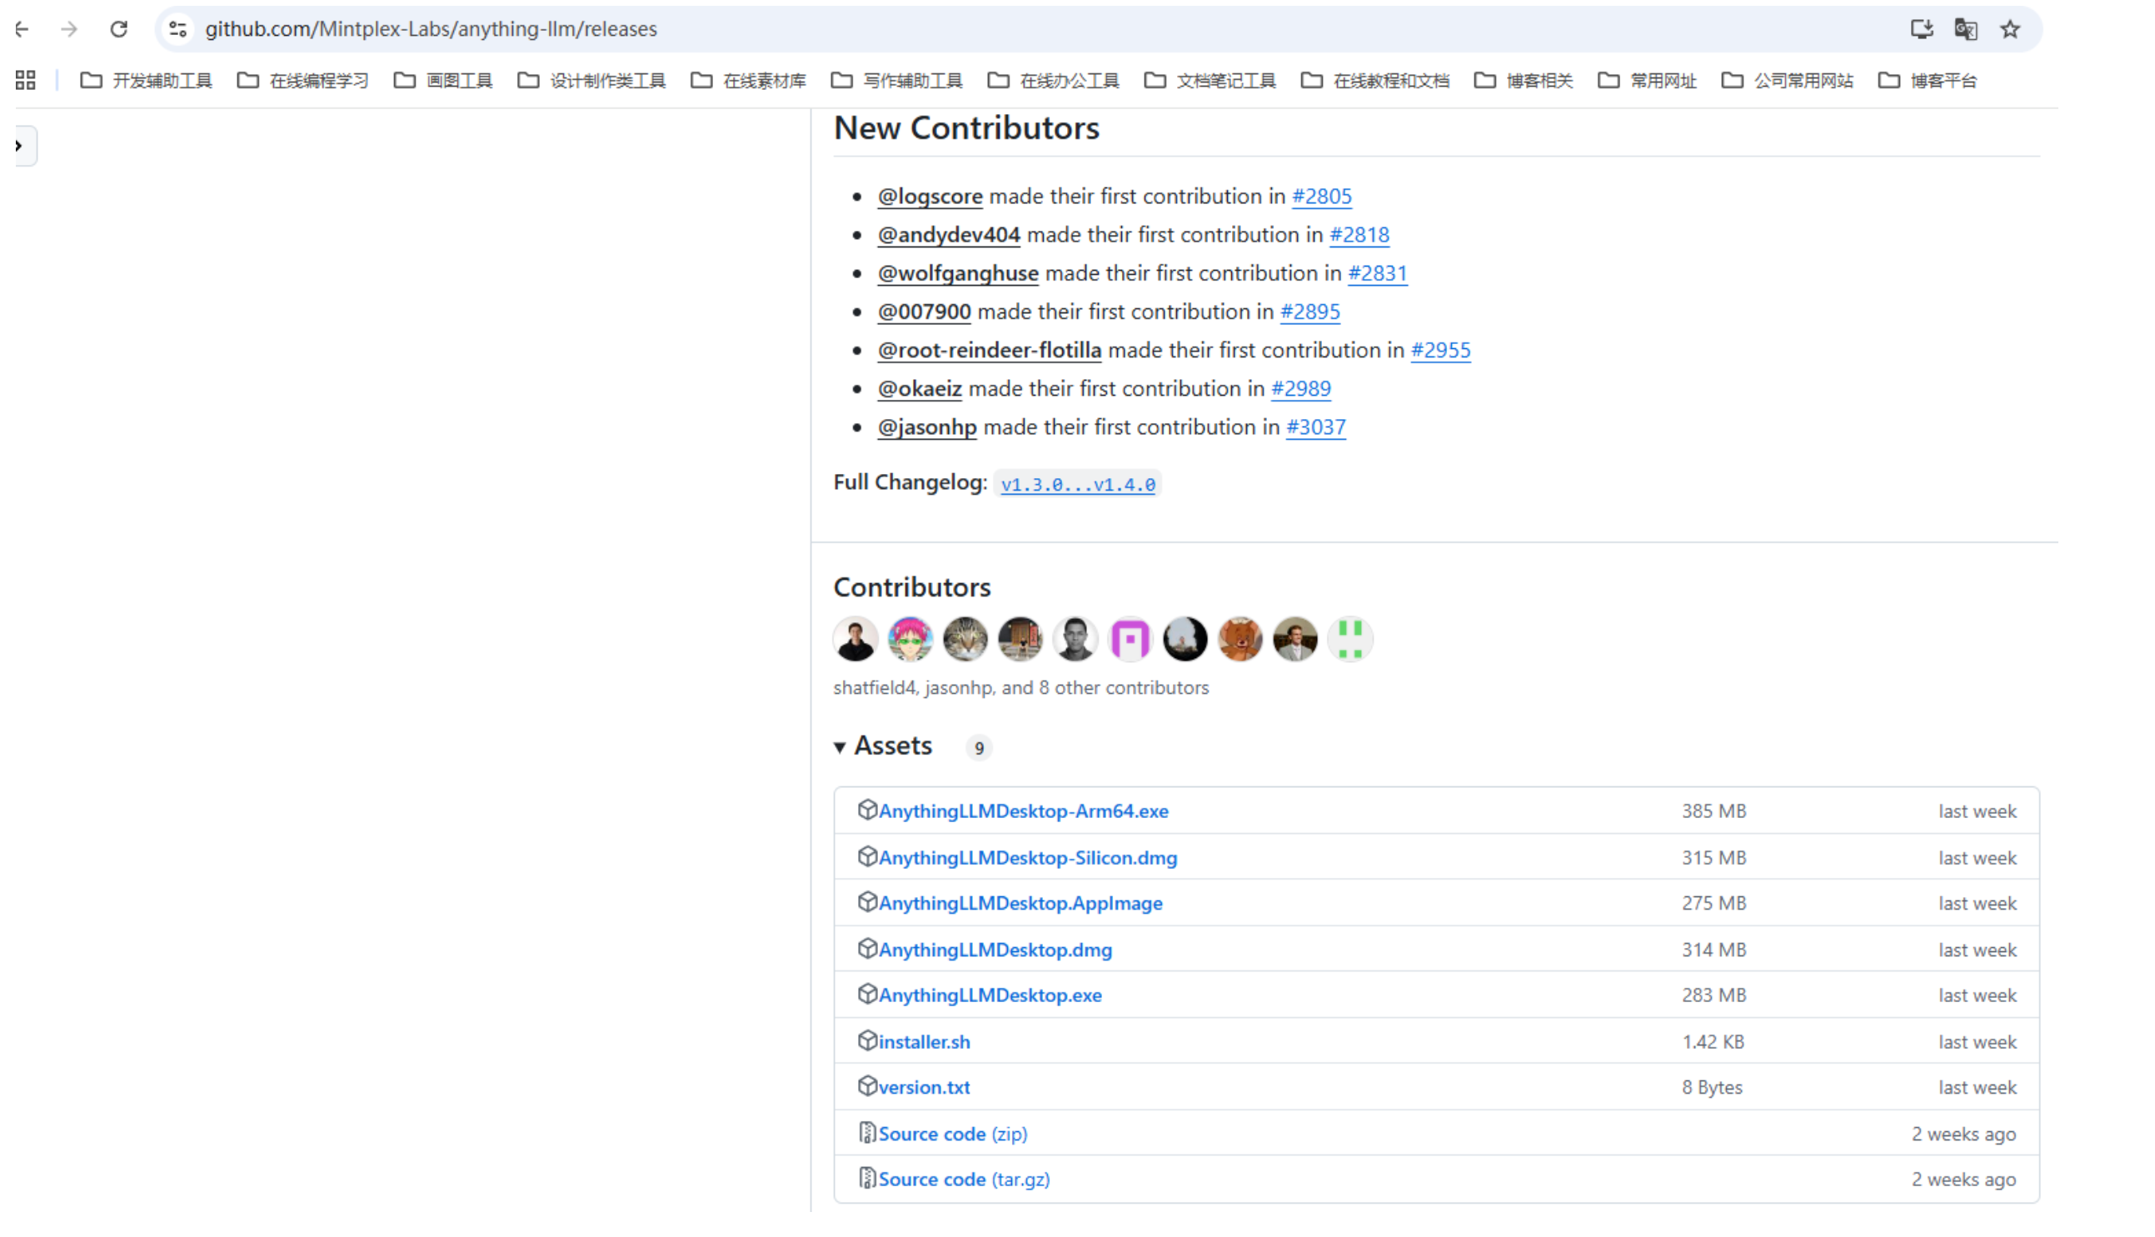Click the @wolfganghuse user mention

957,272
